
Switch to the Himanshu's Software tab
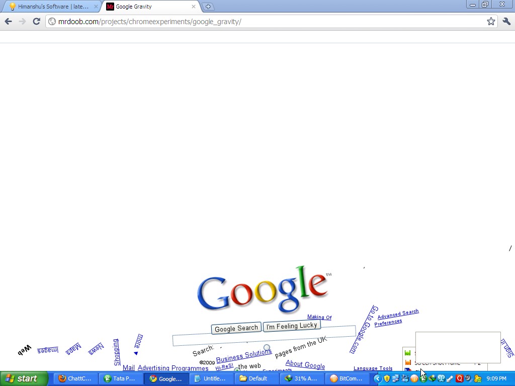[52, 6]
